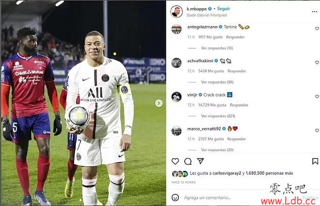Like the post with the heart icon

pyautogui.click(x=175, y=161)
